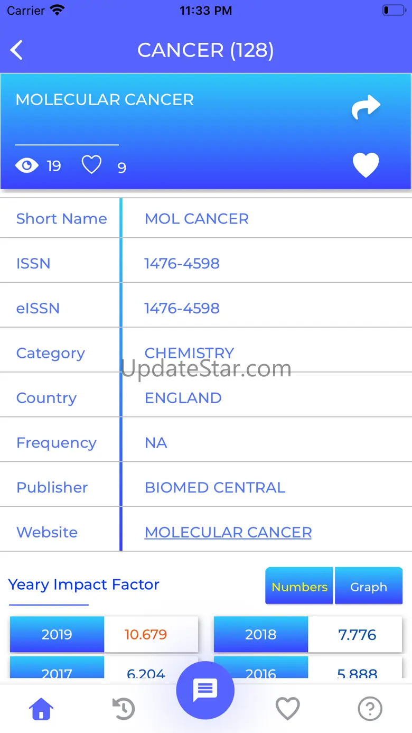This screenshot has height=733, width=412.
Task: Open the help question mark tab
Action: [370, 708]
